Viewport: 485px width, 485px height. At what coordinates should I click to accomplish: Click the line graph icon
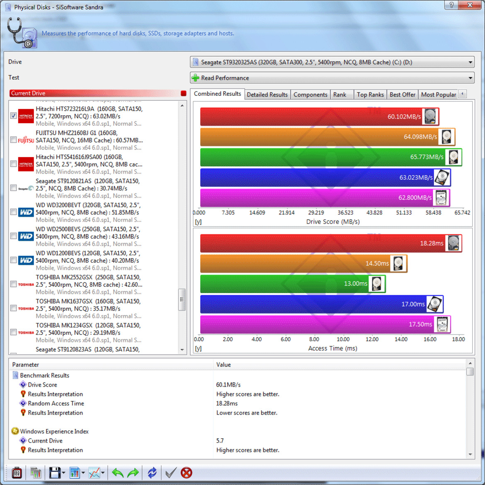click(x=95, y=473)
